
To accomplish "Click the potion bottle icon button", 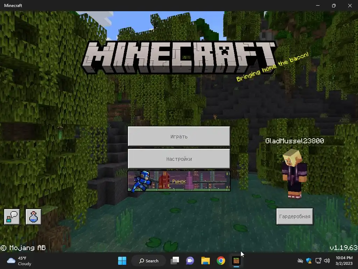I will pos(33,216).
